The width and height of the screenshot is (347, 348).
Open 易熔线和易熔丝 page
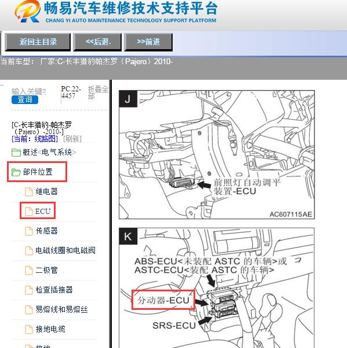[61, 309]
